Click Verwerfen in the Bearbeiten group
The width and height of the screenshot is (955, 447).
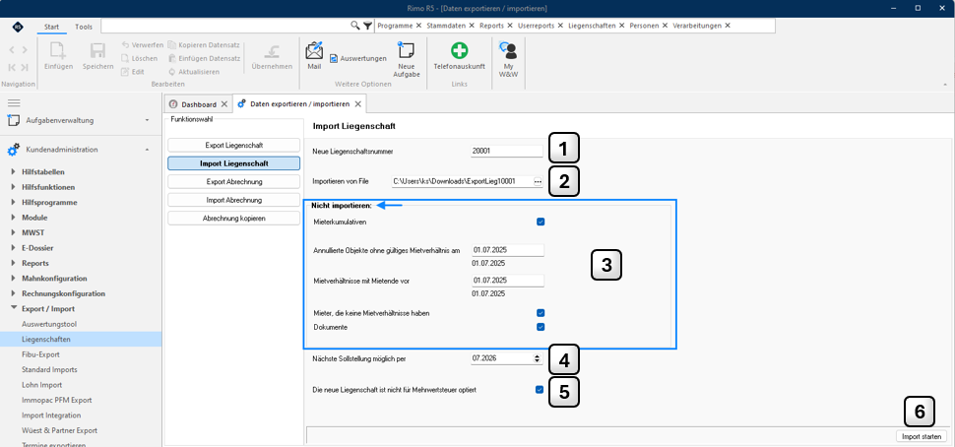tap(142, 45)
